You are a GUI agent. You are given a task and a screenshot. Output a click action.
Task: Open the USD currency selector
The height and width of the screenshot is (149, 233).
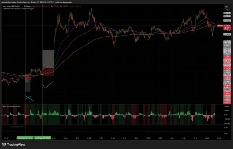tap(227, 7)
